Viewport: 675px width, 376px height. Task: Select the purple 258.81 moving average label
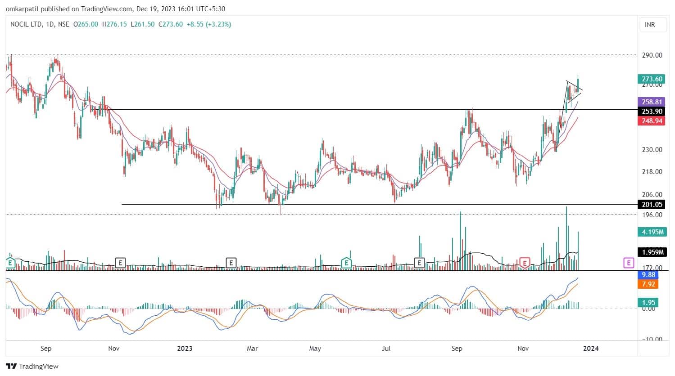pos(652,102)
